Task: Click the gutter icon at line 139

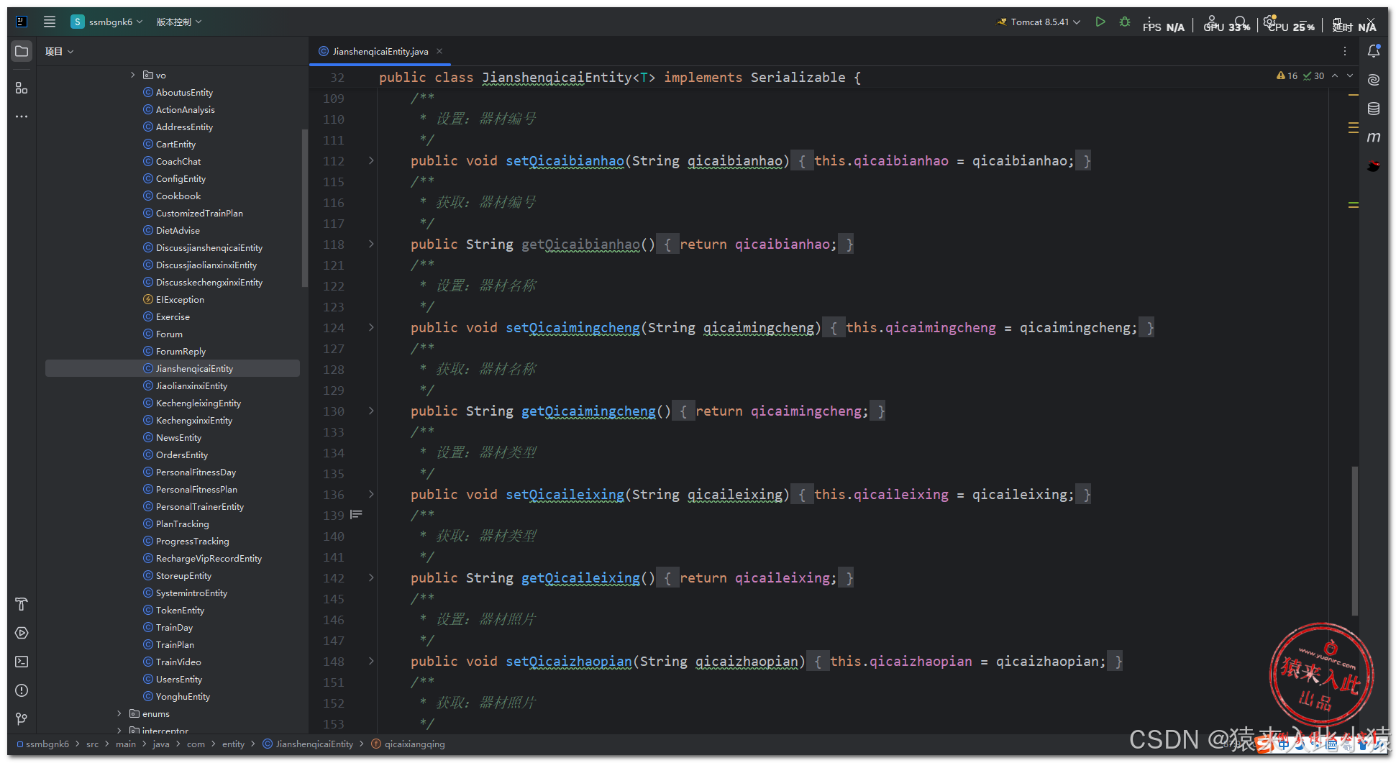Action: (x=356, y=515)
